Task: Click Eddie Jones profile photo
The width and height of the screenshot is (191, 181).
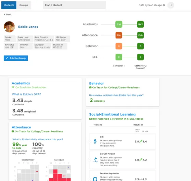Action: tap(9, 27)
